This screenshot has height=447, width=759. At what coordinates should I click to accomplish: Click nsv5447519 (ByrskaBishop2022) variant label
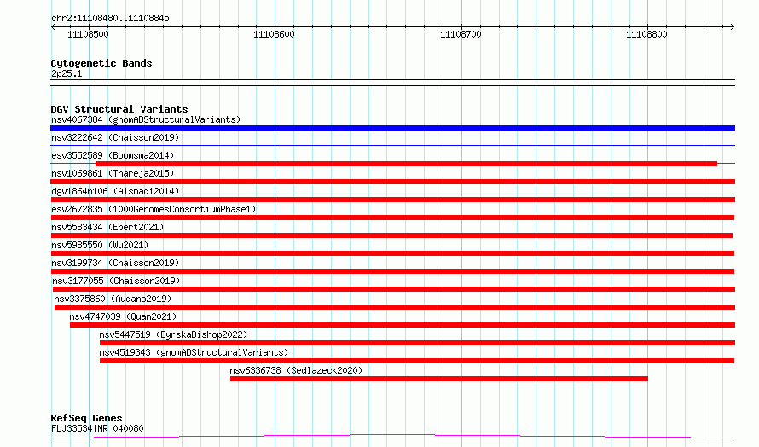[173, 334]
